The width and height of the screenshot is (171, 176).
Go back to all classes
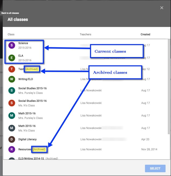click(10, 13)
